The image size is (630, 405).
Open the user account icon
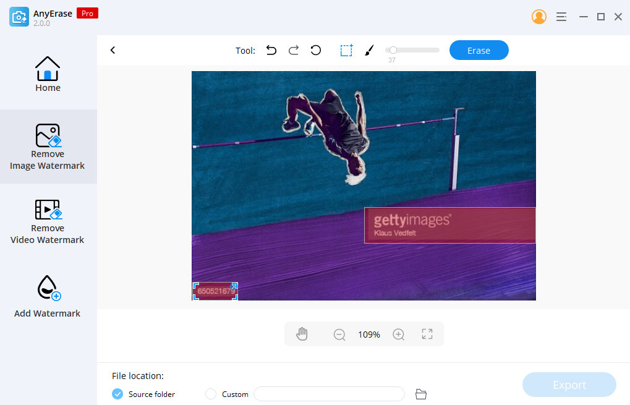coord(538,17)
